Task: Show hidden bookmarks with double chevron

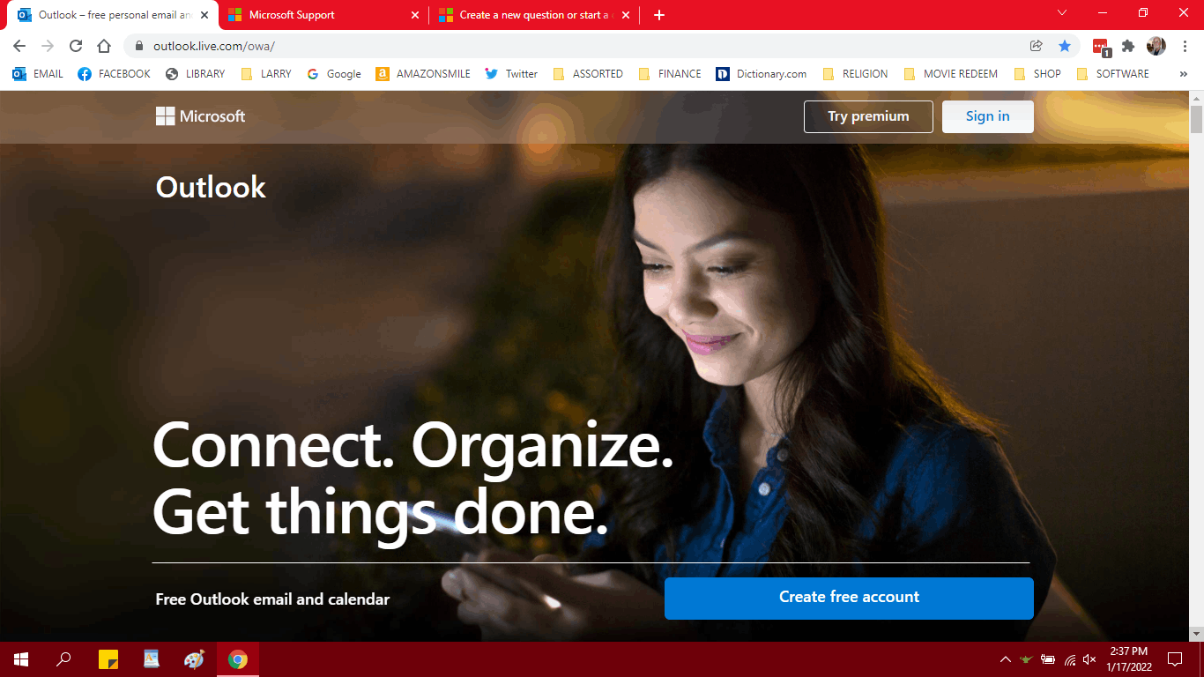Action: click(1184, 74)
